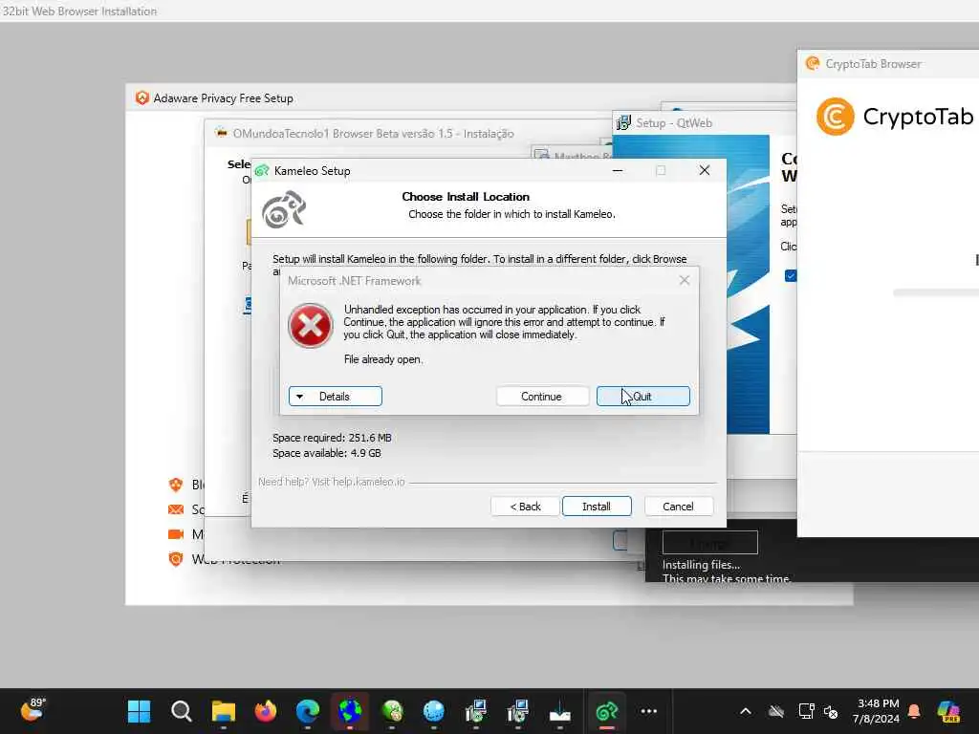This screenshot has width=979, height=734.
Task: Click the 'Choose Install Location' heading
Action: pos(466,197)
